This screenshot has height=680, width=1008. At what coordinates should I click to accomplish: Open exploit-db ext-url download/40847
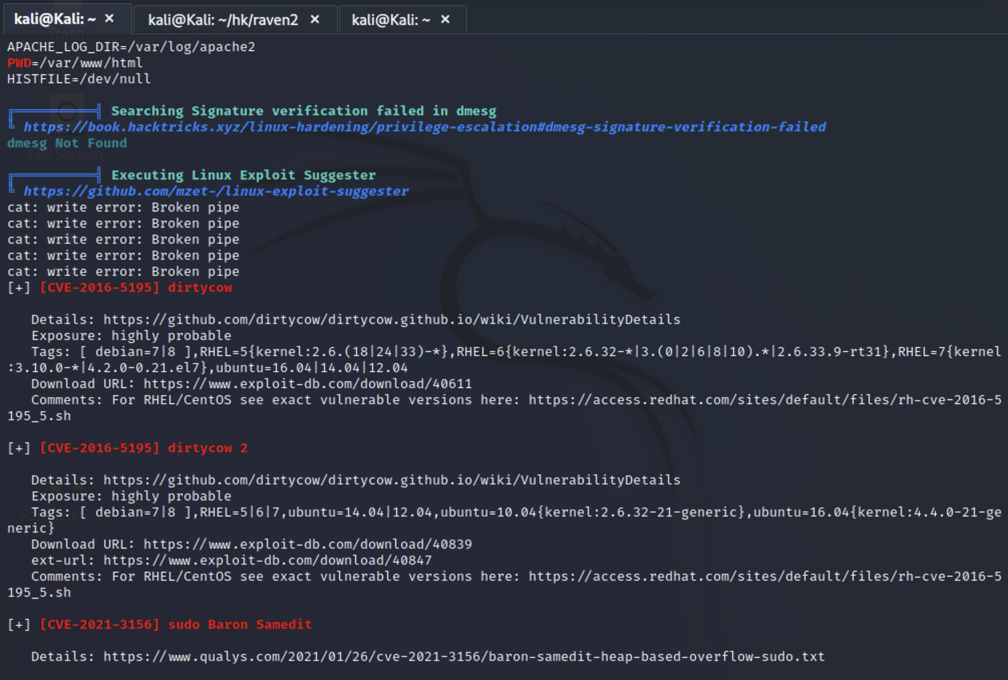267,561
